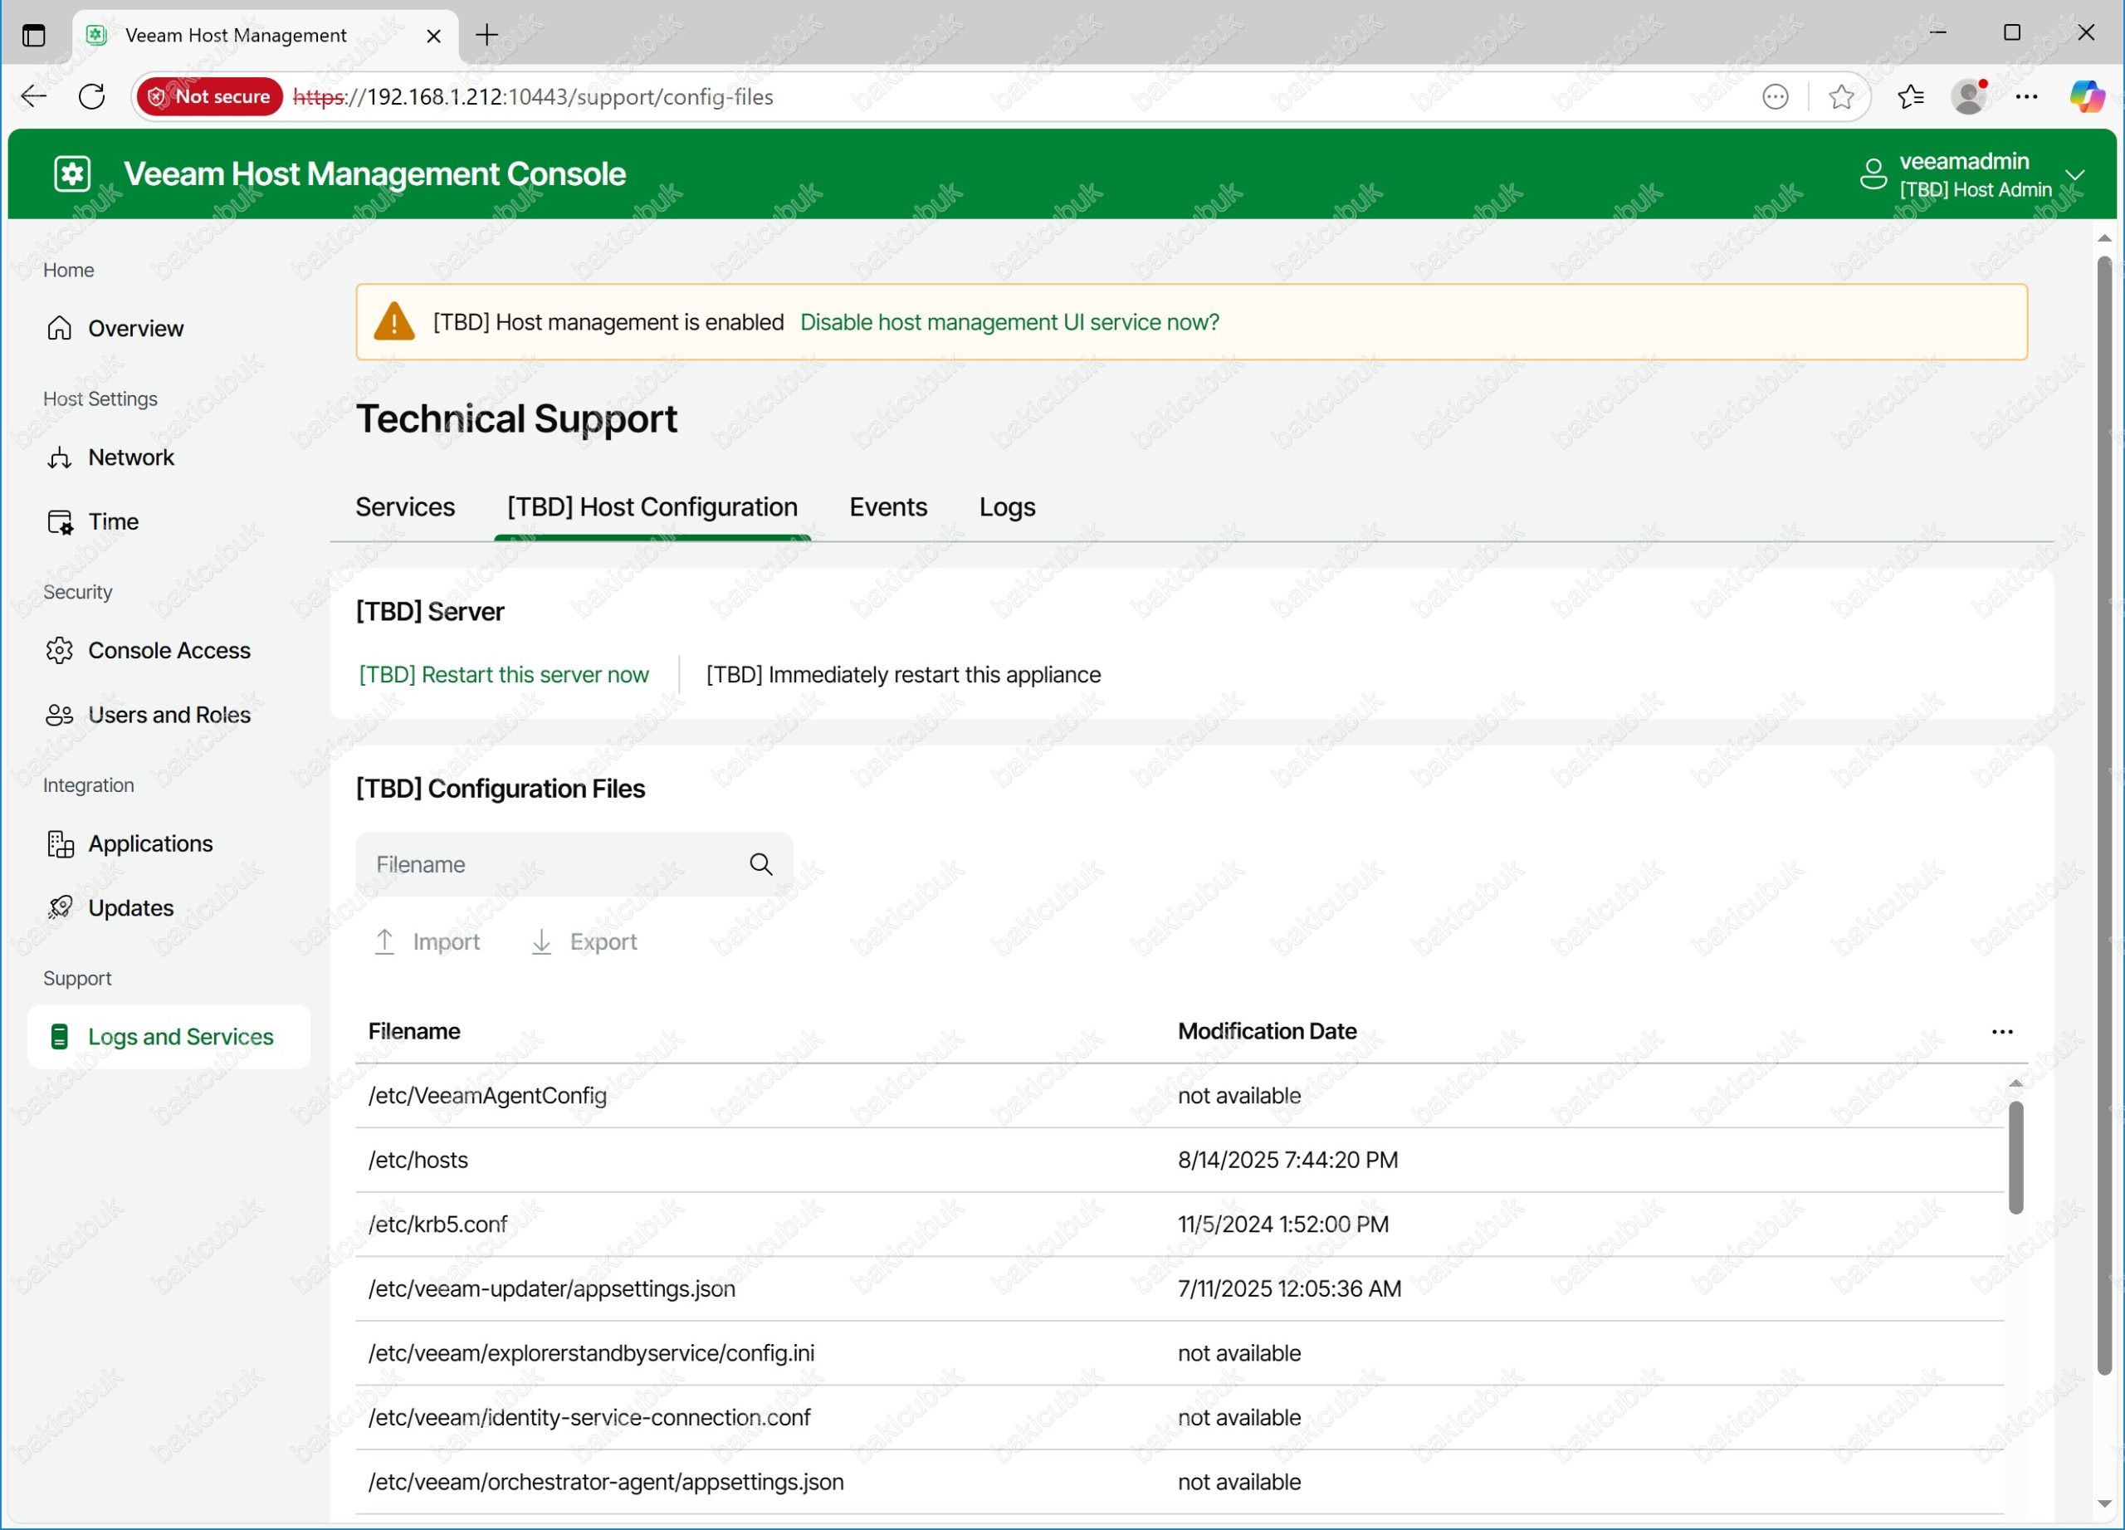Open the Copilot icon in browser
The image size is (2125, 1530).
click(x=2087, y=95)
